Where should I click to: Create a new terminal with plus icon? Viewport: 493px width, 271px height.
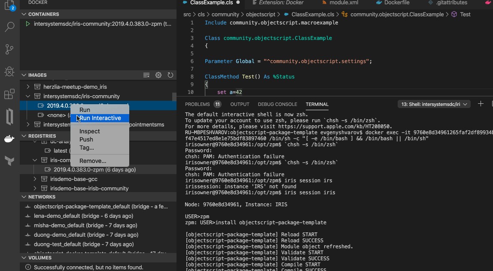(x=481, y=104)
